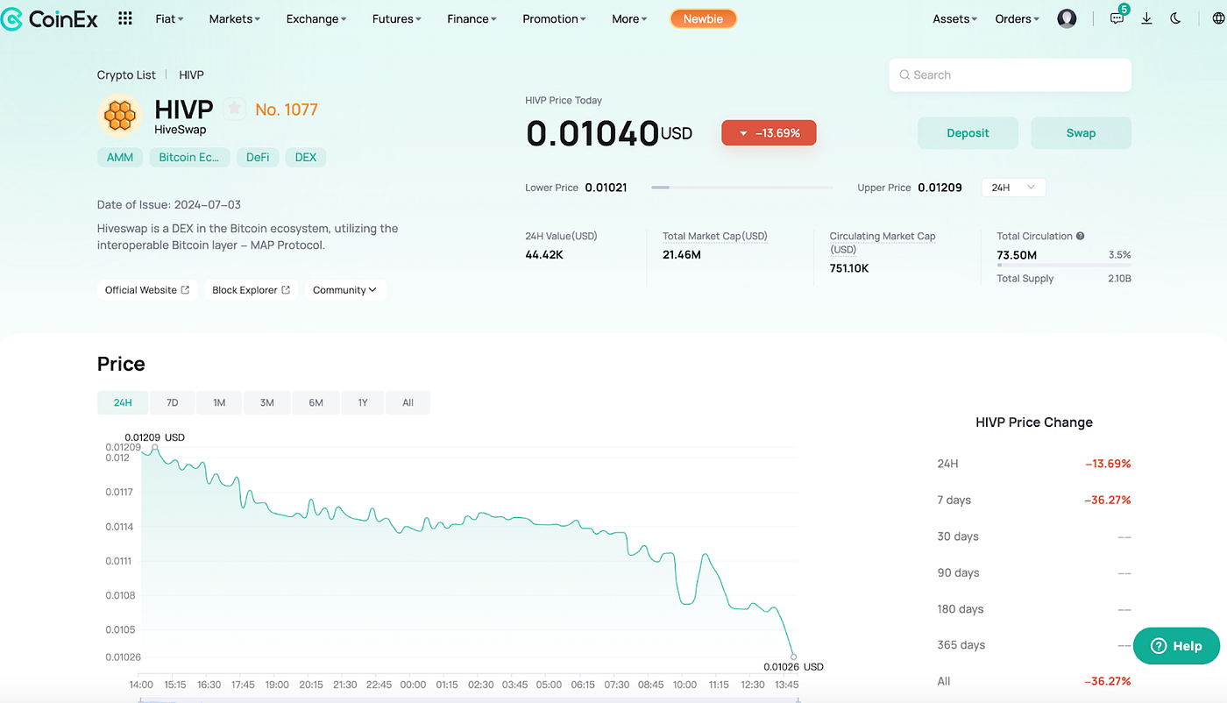Viewport: 1227px width, 703px height.
Task: Click the Newbie button
Action: click(703, 18)
